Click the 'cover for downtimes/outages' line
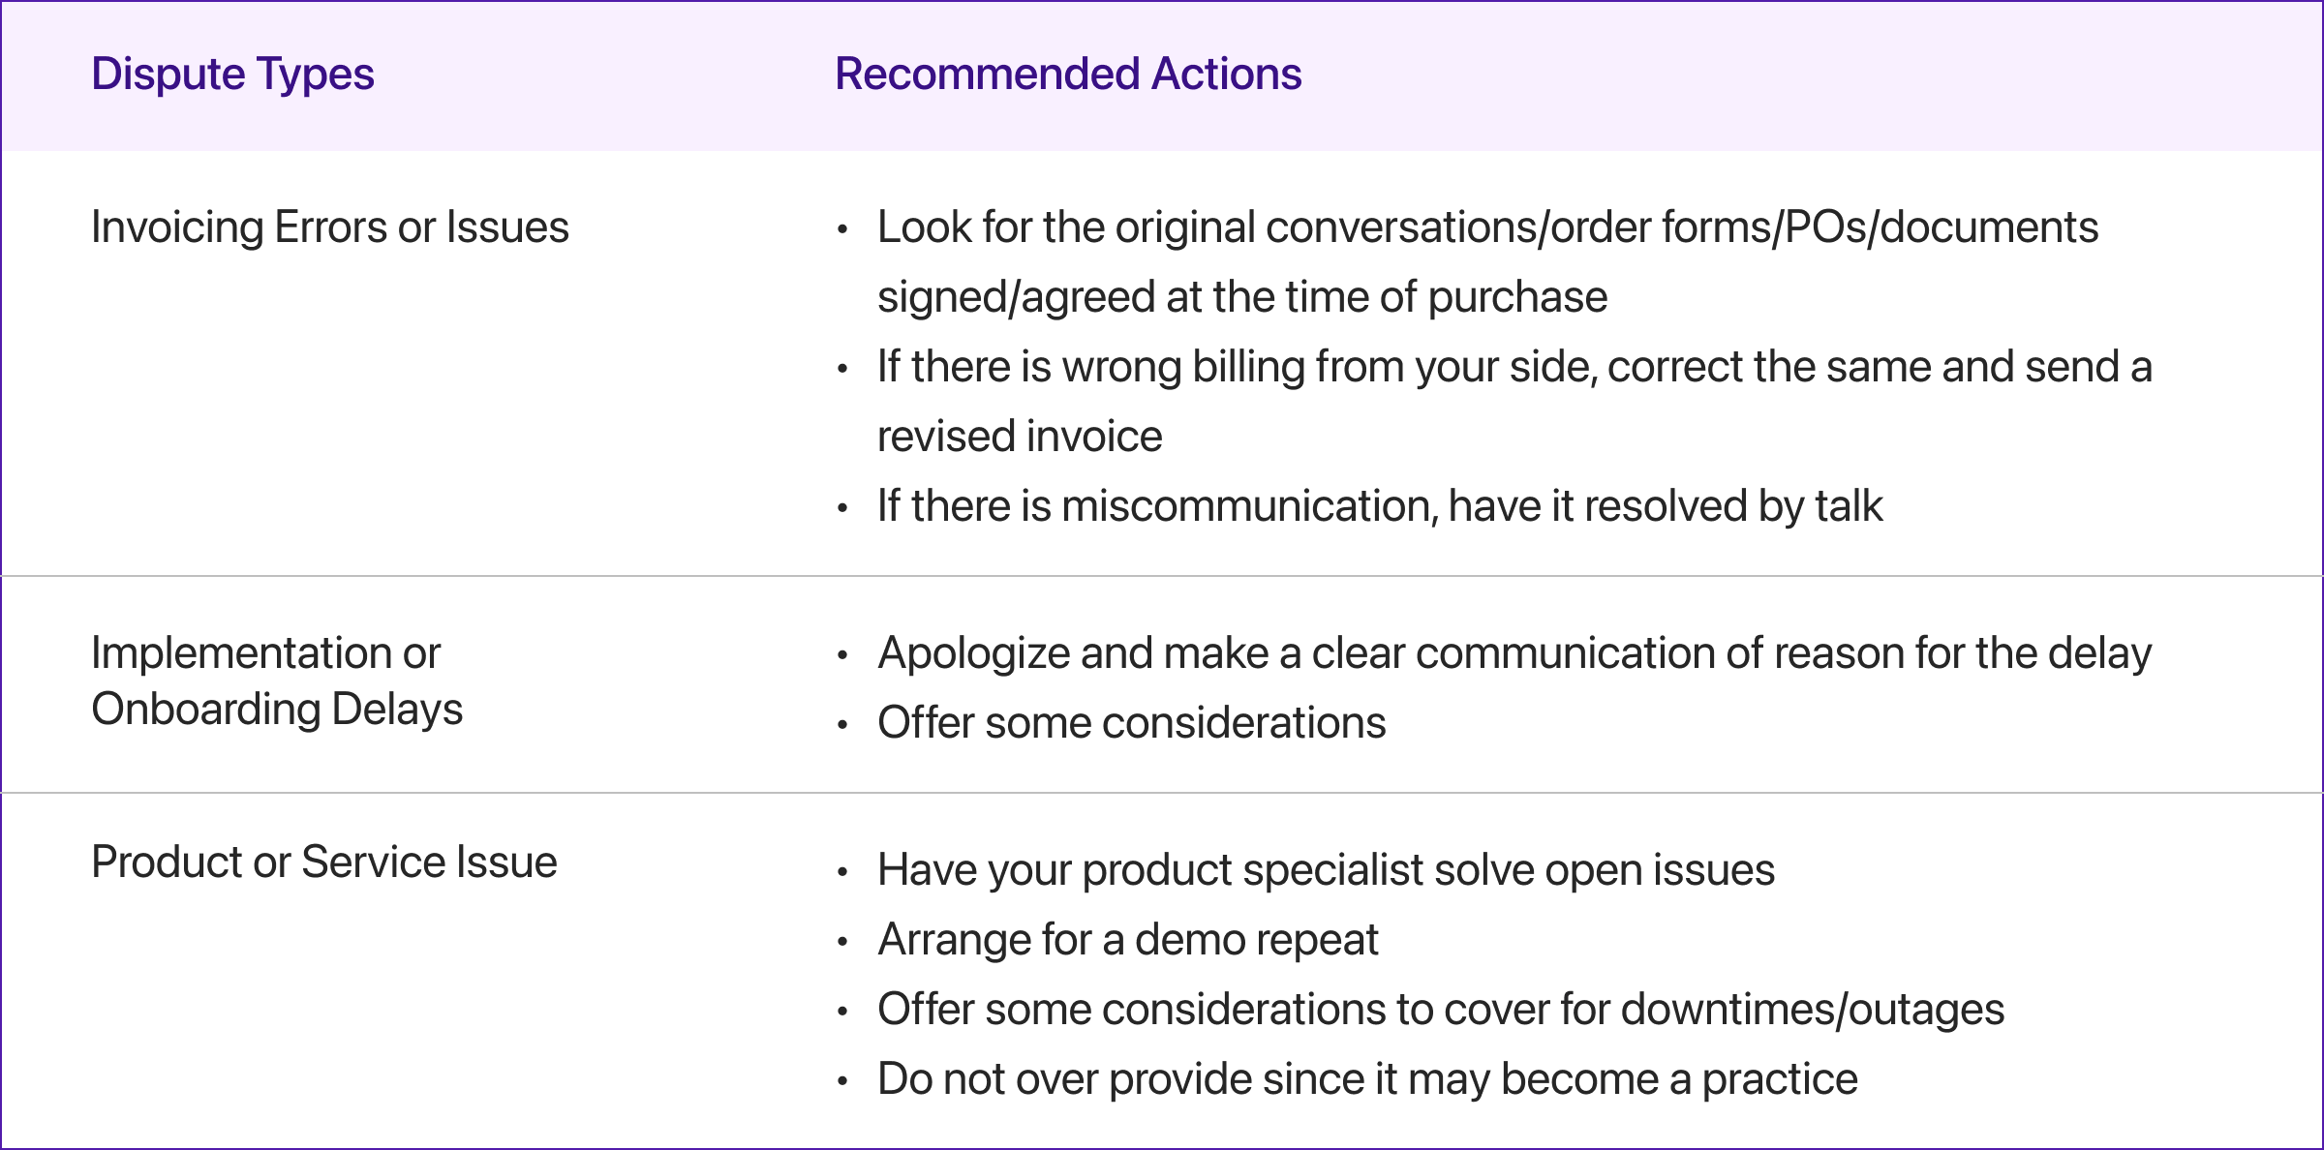This screenshot has width=2324, height=1150. click(x=1440, y=1010)
